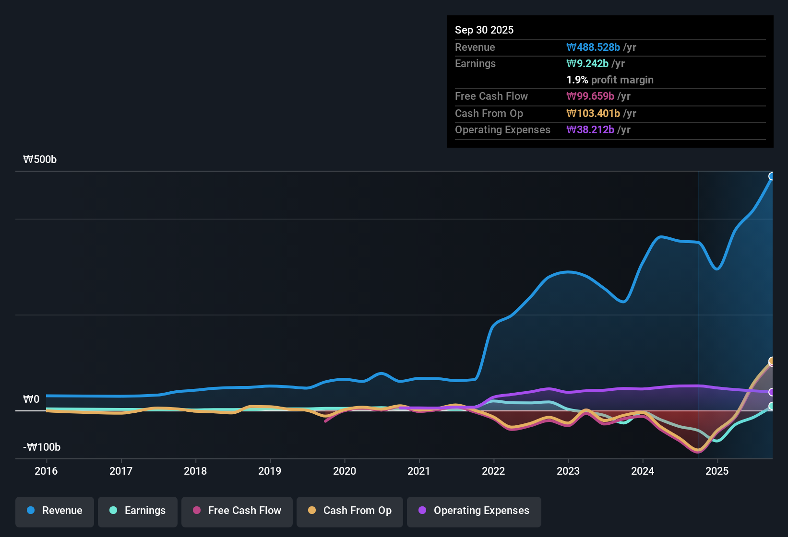Click the ₩9.242b earnings value

pyautogui.click(x=587, y=64)
